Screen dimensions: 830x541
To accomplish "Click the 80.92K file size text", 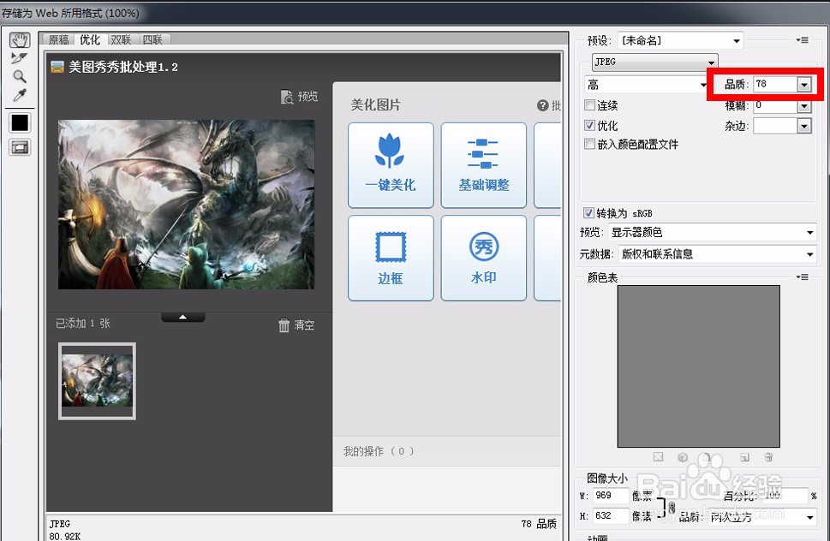I will (64, 536).
